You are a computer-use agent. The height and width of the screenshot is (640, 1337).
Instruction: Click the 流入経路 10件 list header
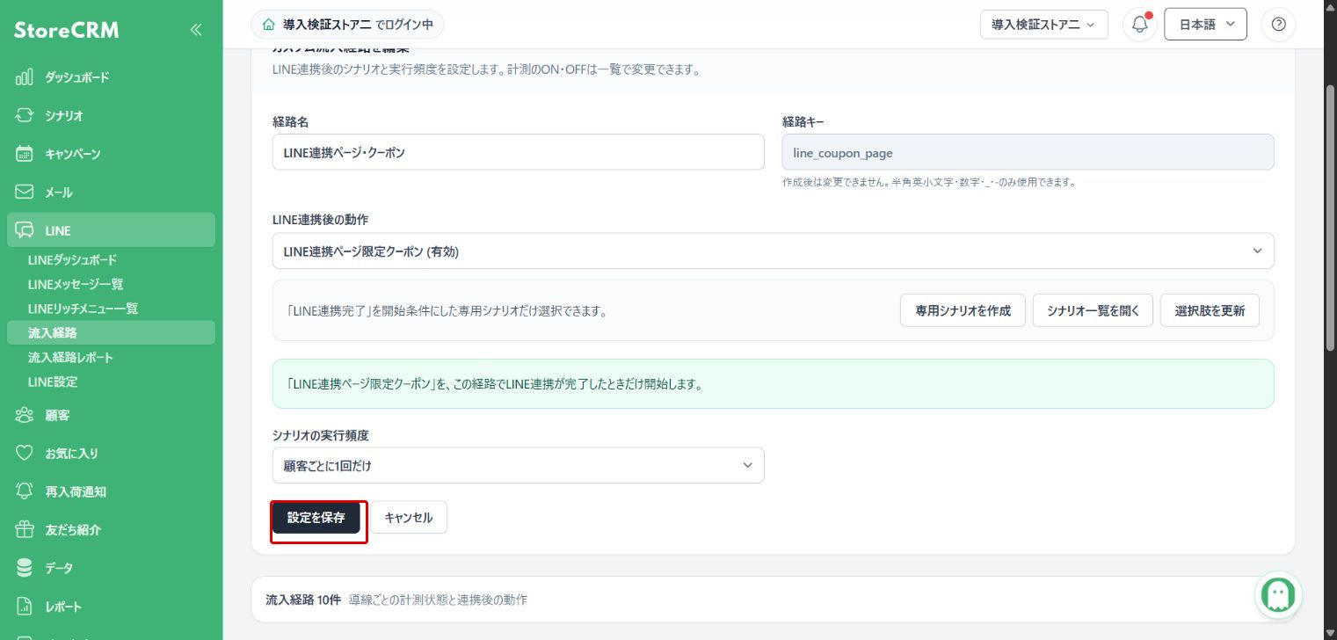tap(773, 600)
